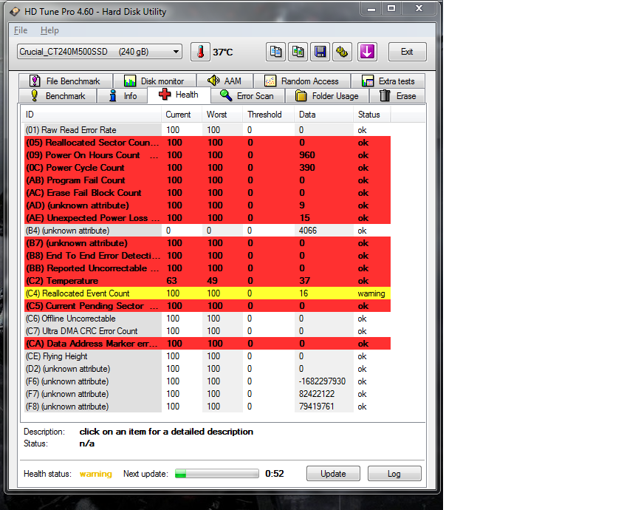Sort by the ID column header
This screenshot has width=638, height=510.
[x=92, y=115]
